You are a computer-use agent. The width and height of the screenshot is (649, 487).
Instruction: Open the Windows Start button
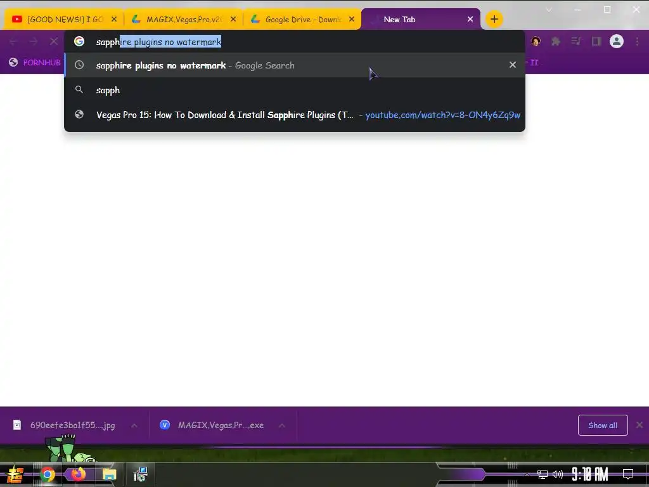click(15, 474)
